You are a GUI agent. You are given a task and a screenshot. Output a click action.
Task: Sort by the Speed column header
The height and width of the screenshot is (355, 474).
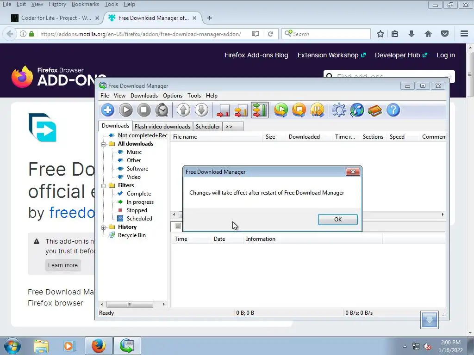tap(403, 137)
